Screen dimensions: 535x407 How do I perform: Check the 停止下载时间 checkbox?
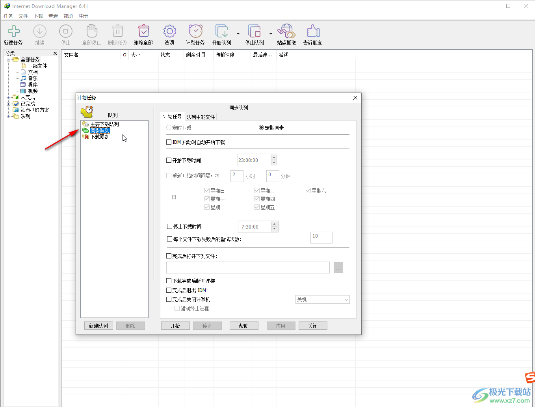click(170, 227)
